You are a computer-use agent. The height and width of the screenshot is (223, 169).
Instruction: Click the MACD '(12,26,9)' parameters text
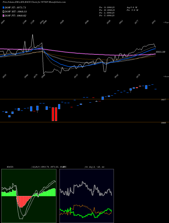click(36, 167)
